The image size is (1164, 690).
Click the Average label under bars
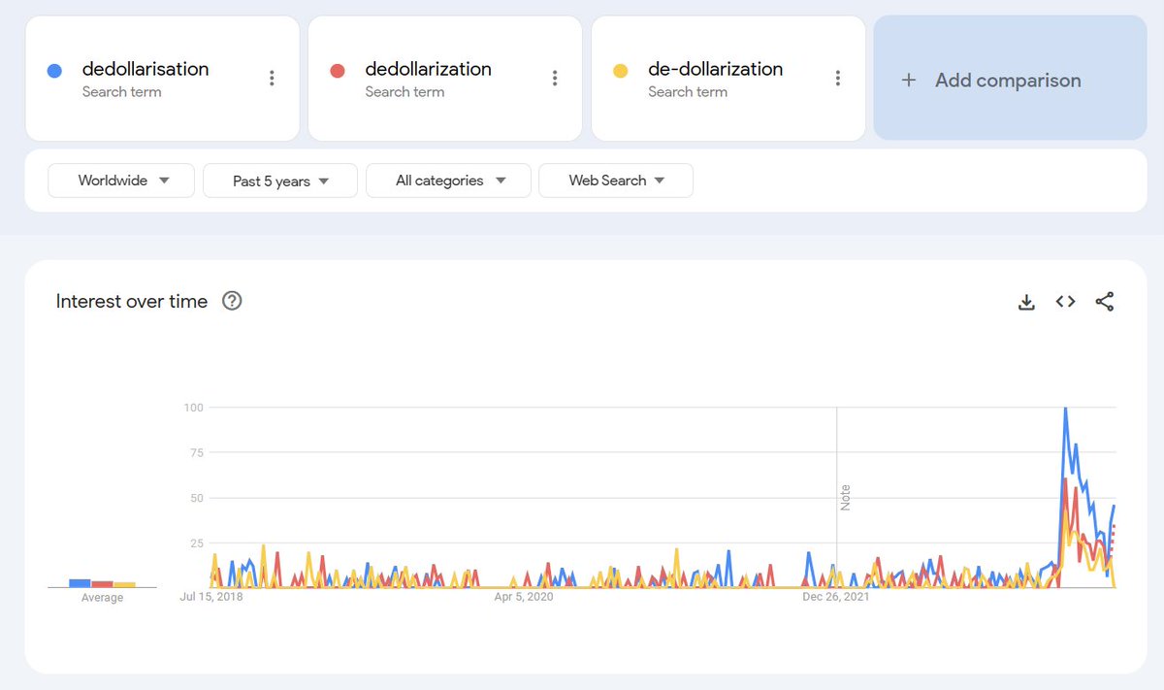pos(102,598)
